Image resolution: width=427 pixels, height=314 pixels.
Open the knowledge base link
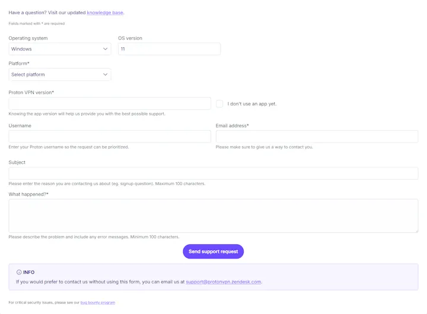pos(105,12)
